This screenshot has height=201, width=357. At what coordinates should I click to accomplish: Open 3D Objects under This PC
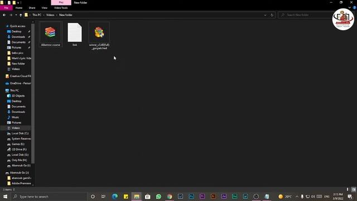(18, 96)
